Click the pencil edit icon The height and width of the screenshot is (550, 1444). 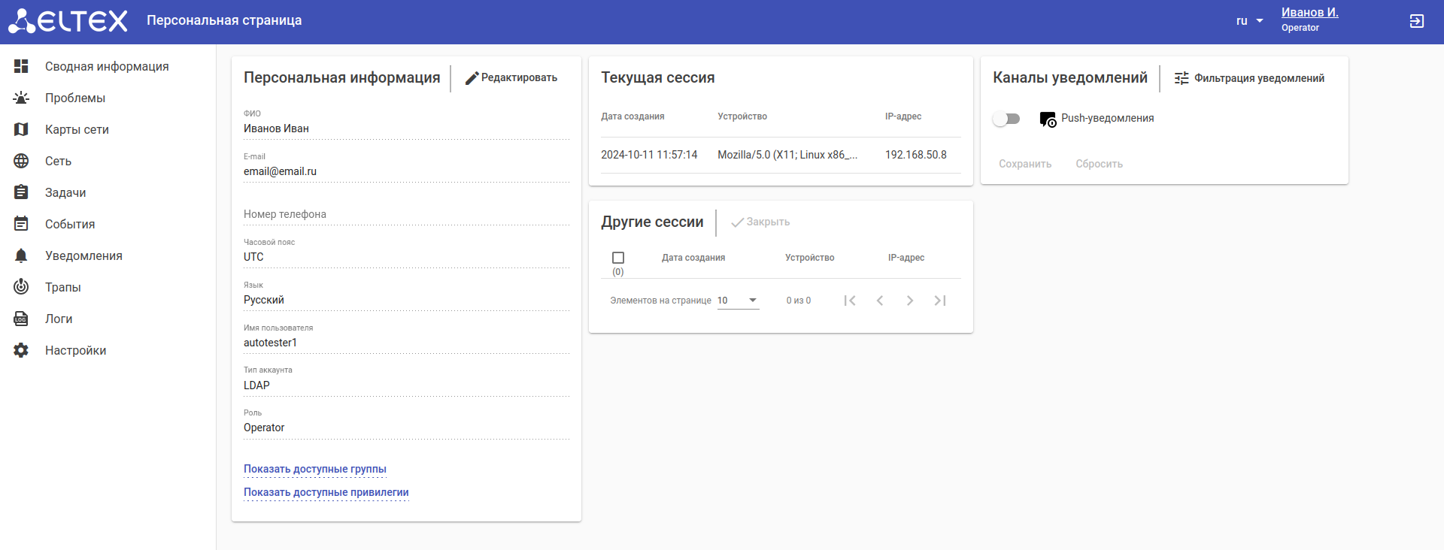[x=472, y=78]
